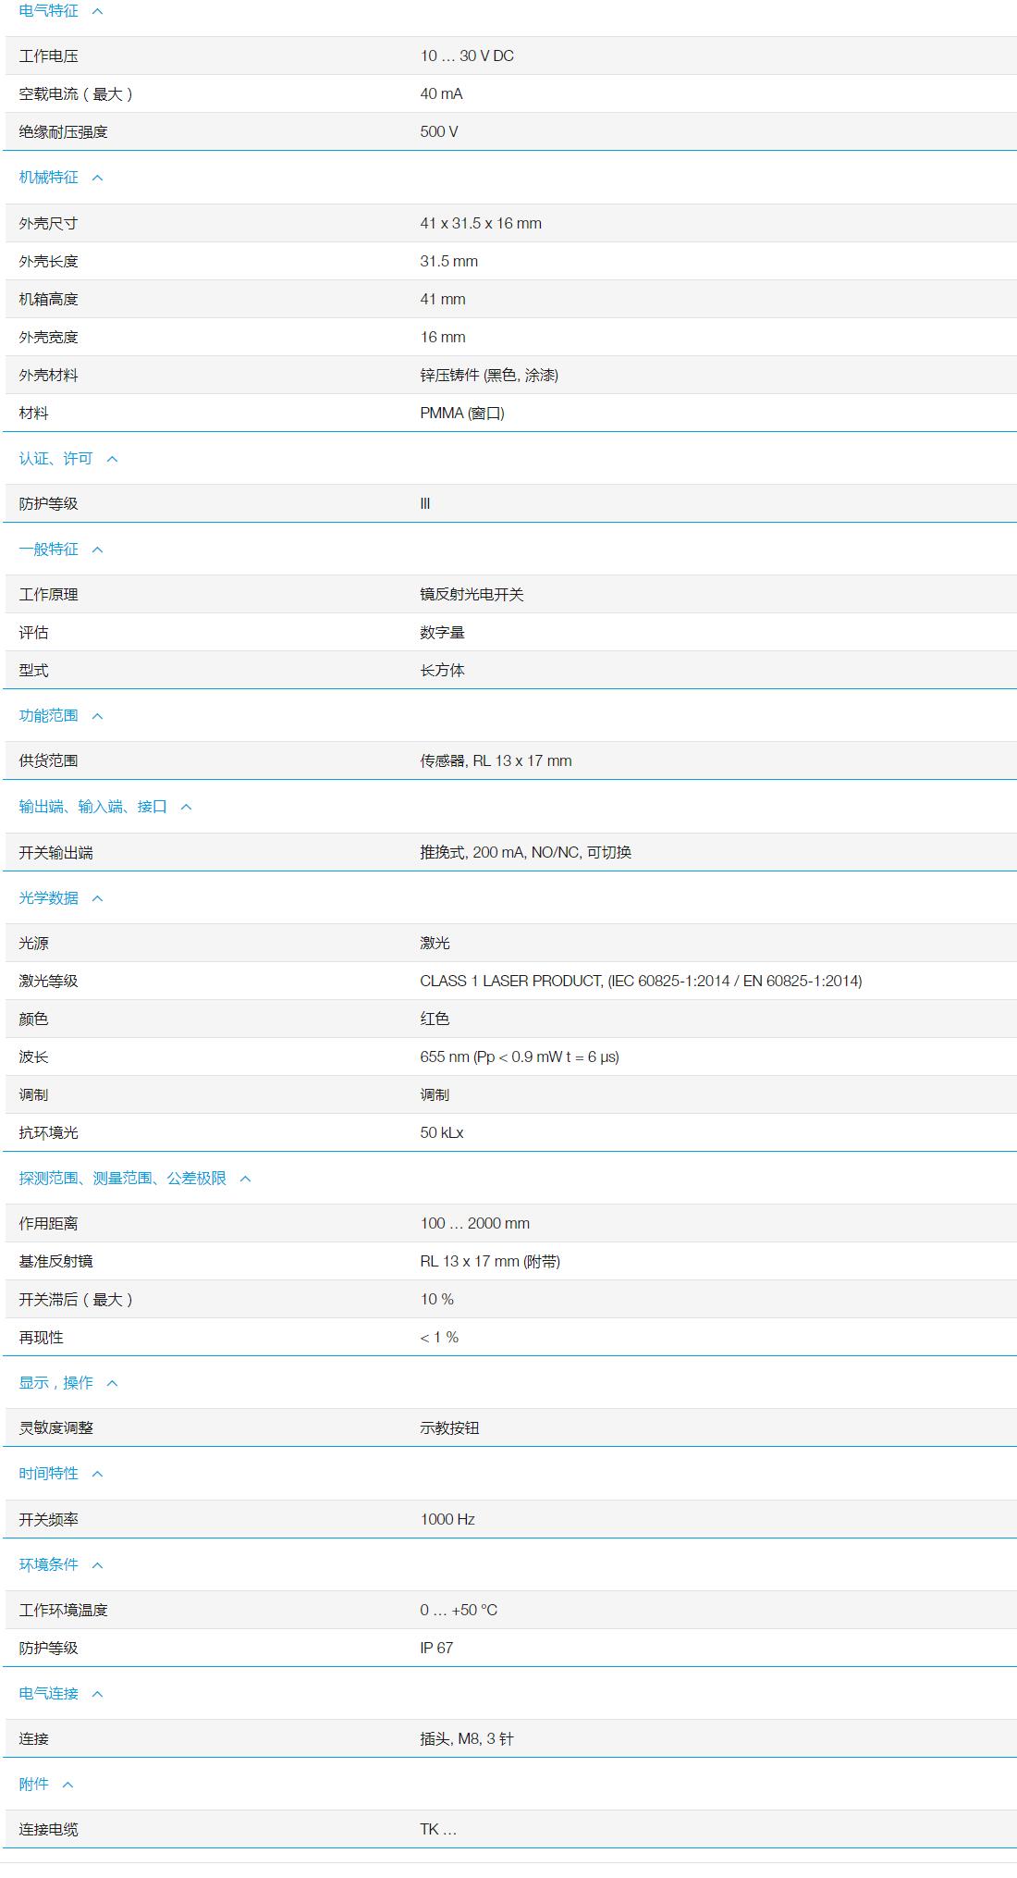Click the 连接电缆 row label

(x=48, y=1830)
